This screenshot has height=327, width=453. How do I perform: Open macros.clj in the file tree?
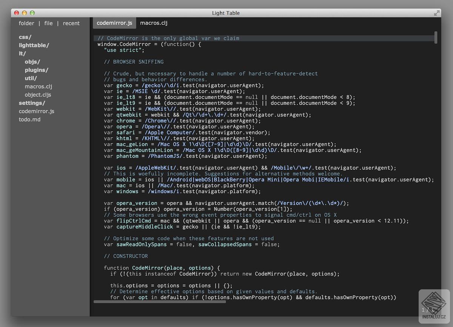click(x=38, y=87)
